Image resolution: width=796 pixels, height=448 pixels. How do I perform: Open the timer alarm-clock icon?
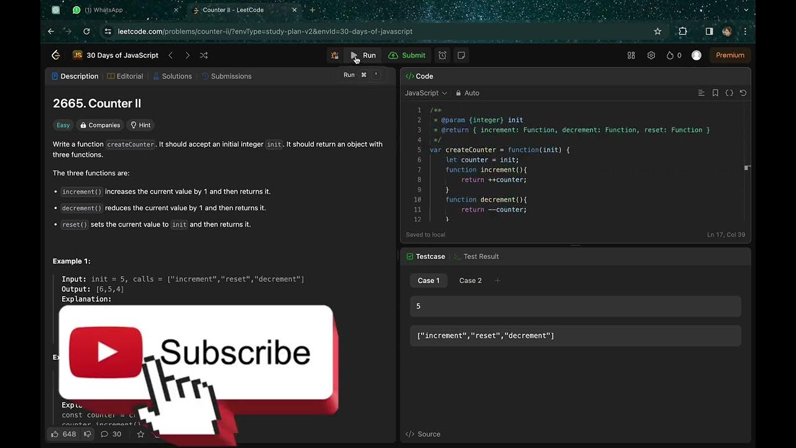[442, 55]
